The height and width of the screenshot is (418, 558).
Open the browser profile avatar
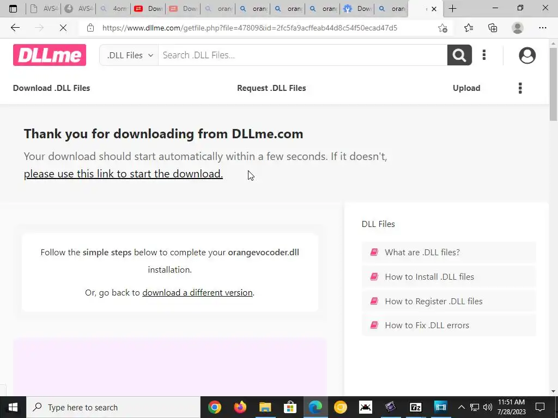[518, 28]
